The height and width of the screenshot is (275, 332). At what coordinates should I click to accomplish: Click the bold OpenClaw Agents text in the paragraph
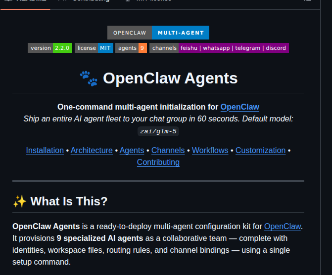(x=46, y=227)
